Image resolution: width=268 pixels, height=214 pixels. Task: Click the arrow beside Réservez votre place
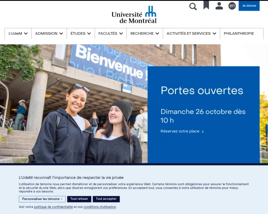(x=203, y=132)
